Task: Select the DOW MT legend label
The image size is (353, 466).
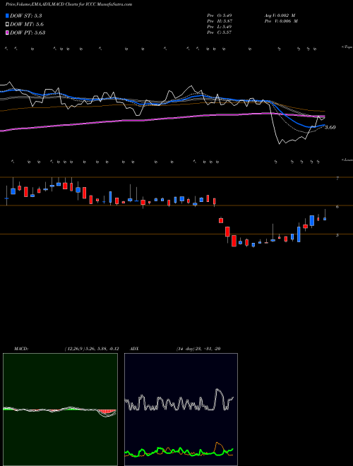Action: [x=27, y=25]
